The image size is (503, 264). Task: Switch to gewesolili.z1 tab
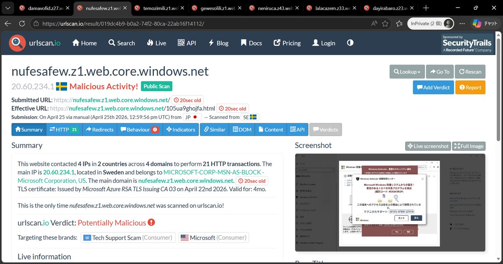(216, 8)
